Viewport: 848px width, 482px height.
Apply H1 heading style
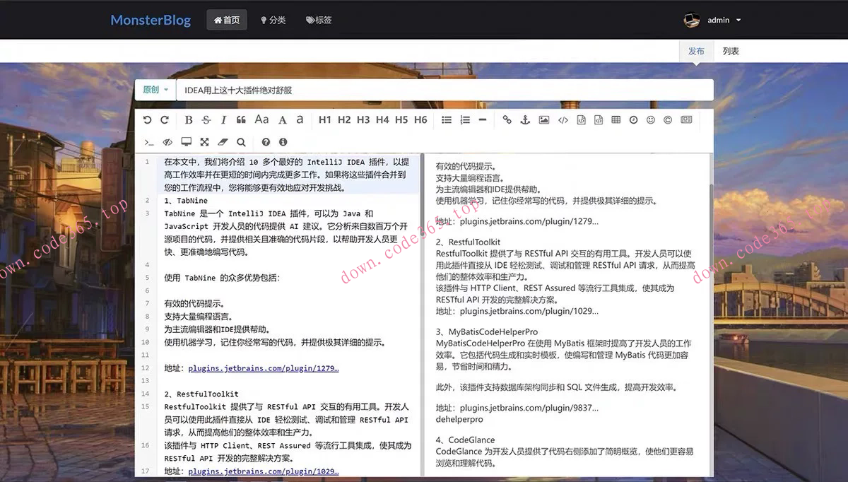point(324,120)
